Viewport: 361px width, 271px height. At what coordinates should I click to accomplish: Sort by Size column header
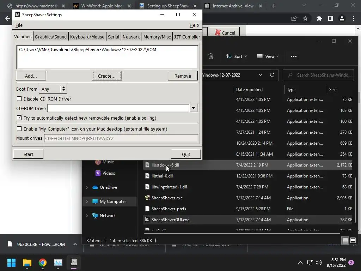click(333, 89)
